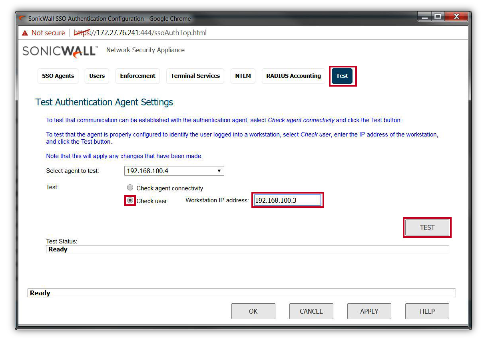
Task: Click the URL in the address bar
Action: (140, 33)
